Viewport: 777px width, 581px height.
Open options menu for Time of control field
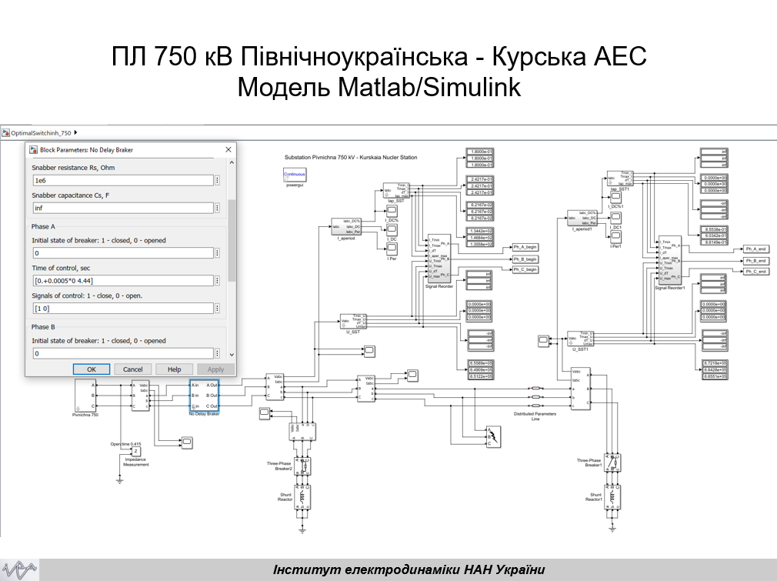point(217,281)
